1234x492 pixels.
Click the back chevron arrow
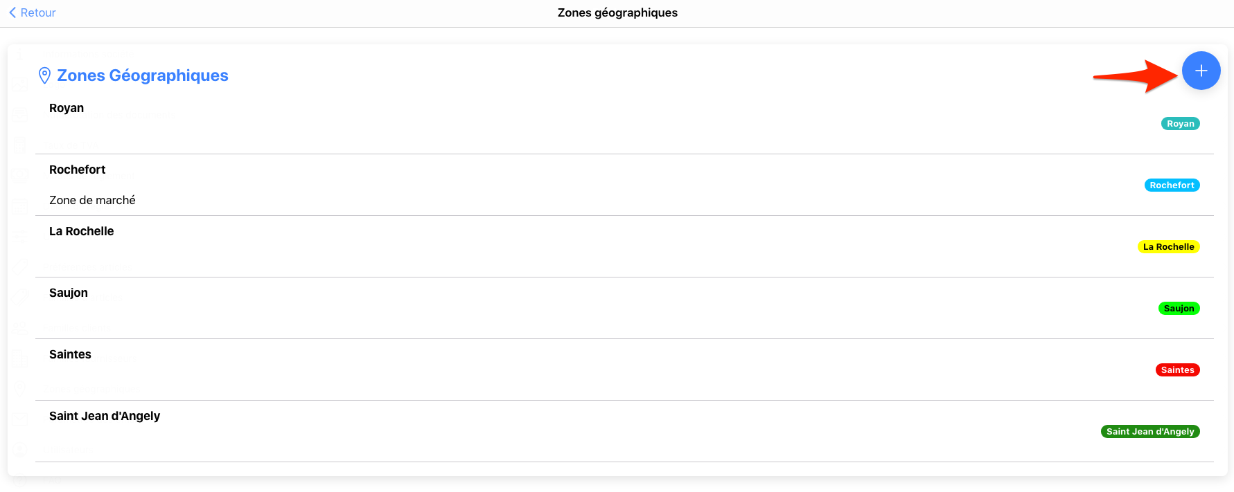pyautogui.click(x=12, y=12)
